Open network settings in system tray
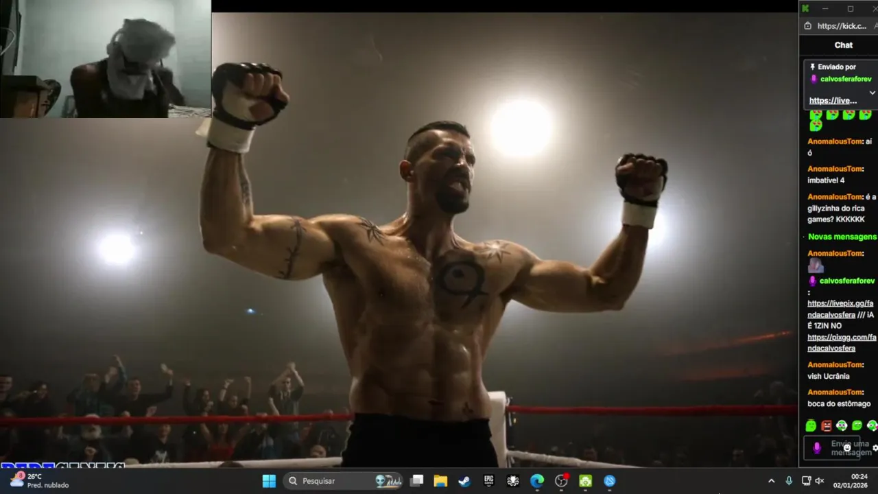The image size is (878, 494). coord(806,481)
